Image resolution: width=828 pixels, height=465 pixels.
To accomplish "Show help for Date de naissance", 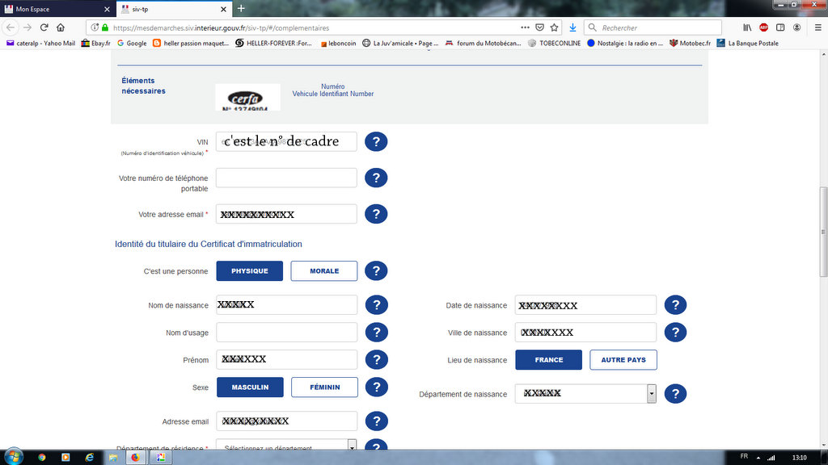I will coord(675,304).
